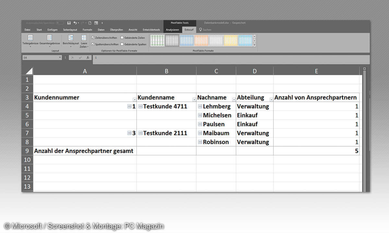The width and height of the screenshot is (389, 233).
Task: Switch to the Seitenlayout tab
Action: (70, 30)
